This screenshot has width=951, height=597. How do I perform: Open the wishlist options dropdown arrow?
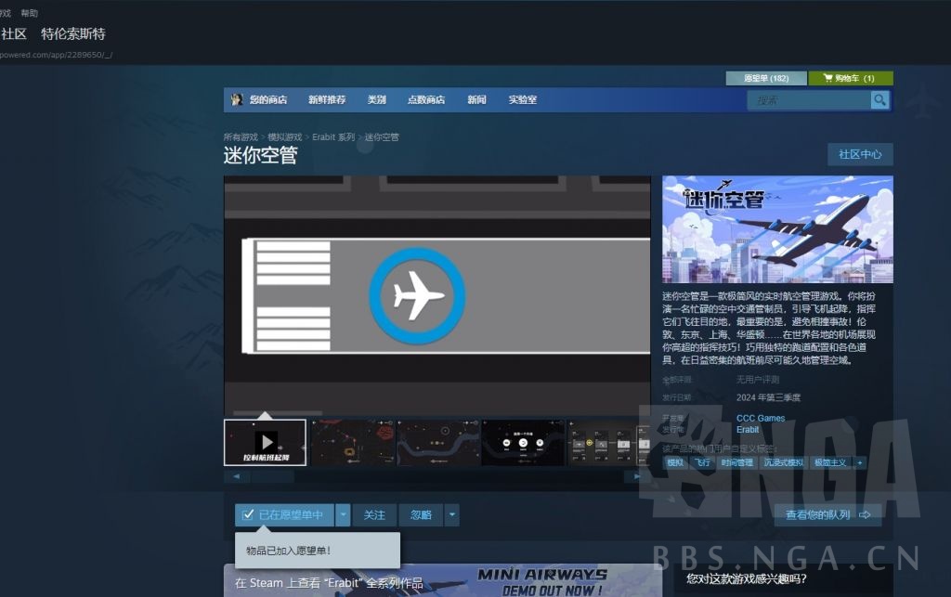click(x=343, y=514)
